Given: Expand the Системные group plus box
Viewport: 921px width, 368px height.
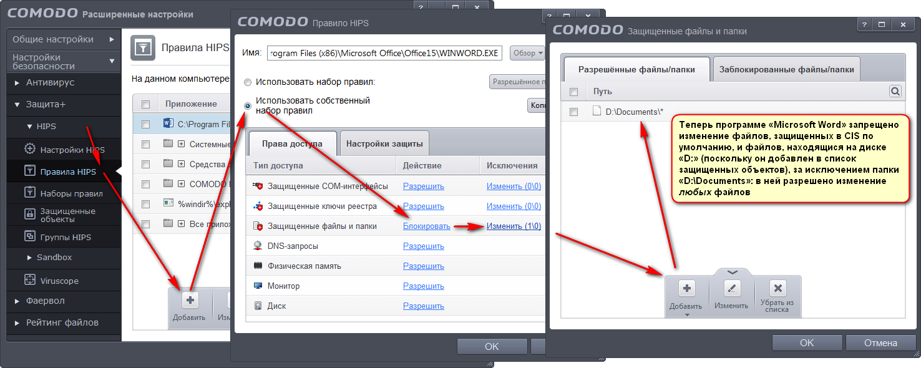Looking at the screenshot, I should 181,144.
